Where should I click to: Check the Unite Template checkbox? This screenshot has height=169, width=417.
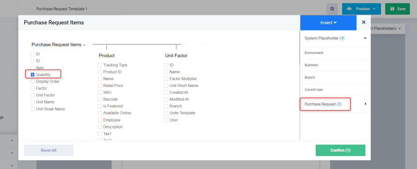(166, 113)
